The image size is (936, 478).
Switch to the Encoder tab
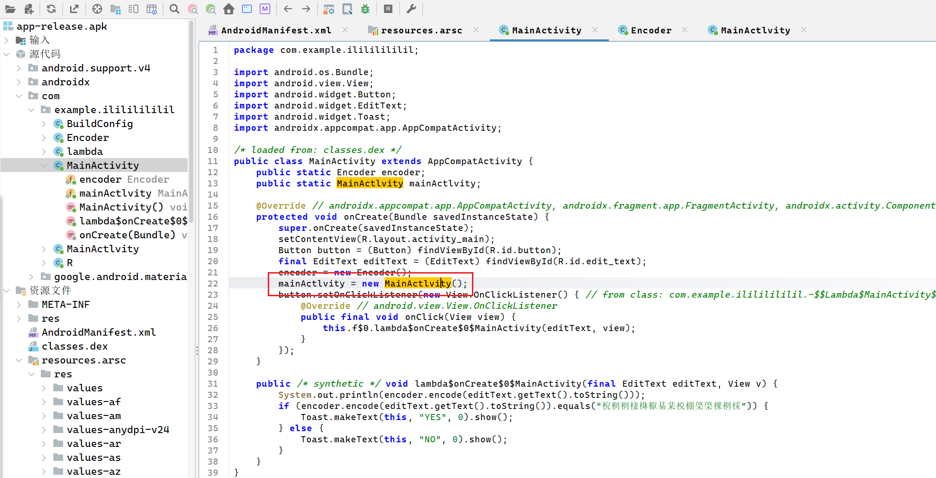(x=651, y=31)
